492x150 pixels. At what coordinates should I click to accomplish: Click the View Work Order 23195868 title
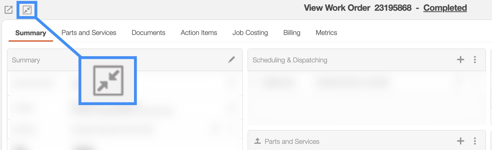[357, 8]
